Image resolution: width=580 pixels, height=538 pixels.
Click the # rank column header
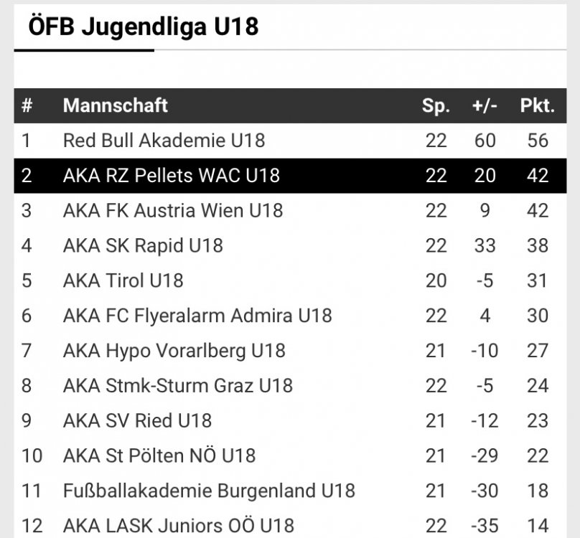(x=27, y=105)
